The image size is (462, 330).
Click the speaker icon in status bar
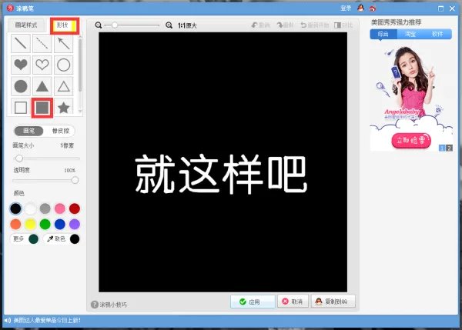coord(8,320)
